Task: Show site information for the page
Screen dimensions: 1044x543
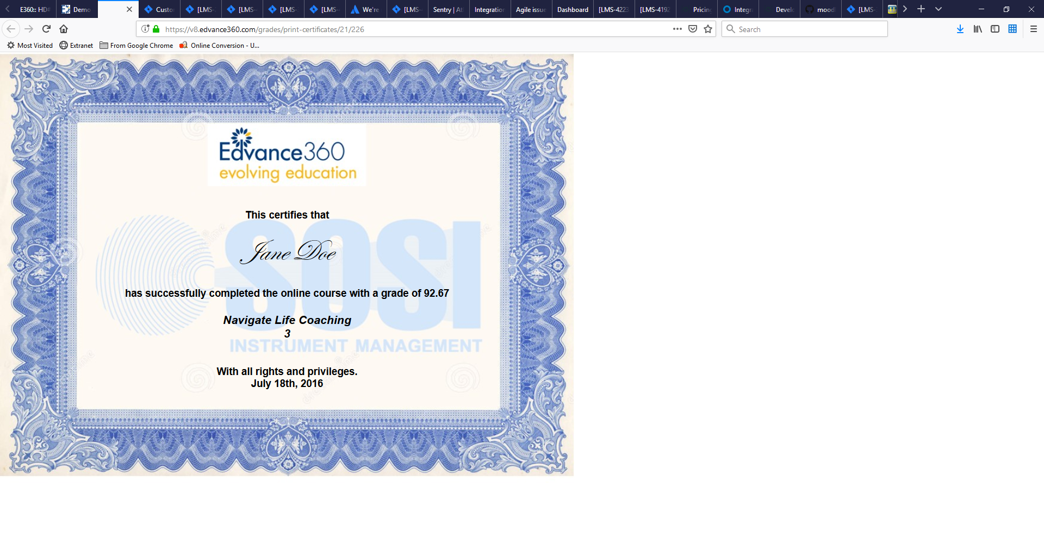Action: coord(145,29)
